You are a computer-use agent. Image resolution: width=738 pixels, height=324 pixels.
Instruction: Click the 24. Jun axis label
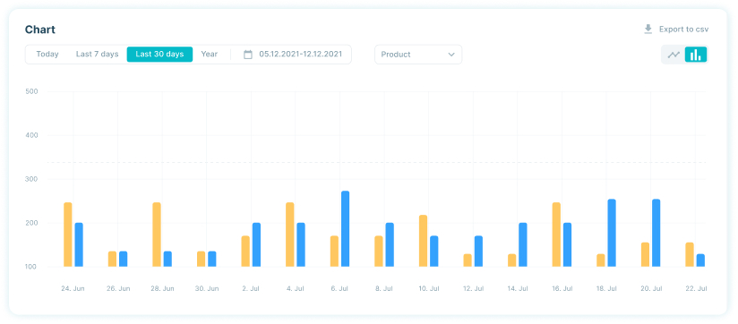tap(73, 288)
